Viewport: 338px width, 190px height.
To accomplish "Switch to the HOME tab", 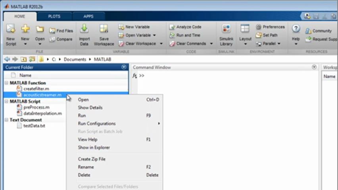I will click(x=20, y=16).
